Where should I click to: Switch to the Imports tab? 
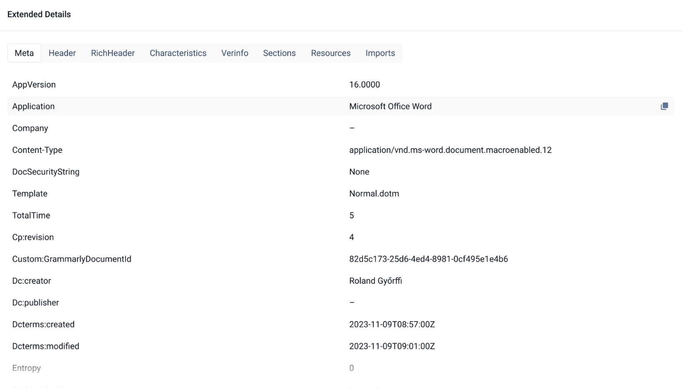(x=380, y=53)
